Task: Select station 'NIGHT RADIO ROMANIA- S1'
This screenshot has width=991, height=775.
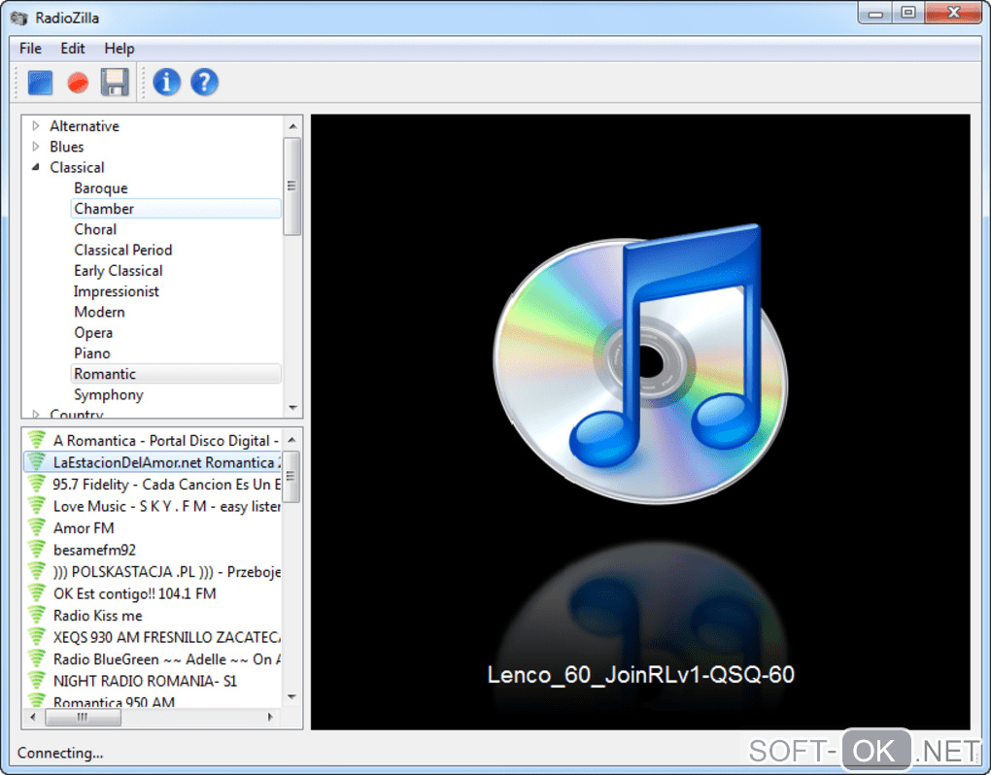Action: click(145, 681)
